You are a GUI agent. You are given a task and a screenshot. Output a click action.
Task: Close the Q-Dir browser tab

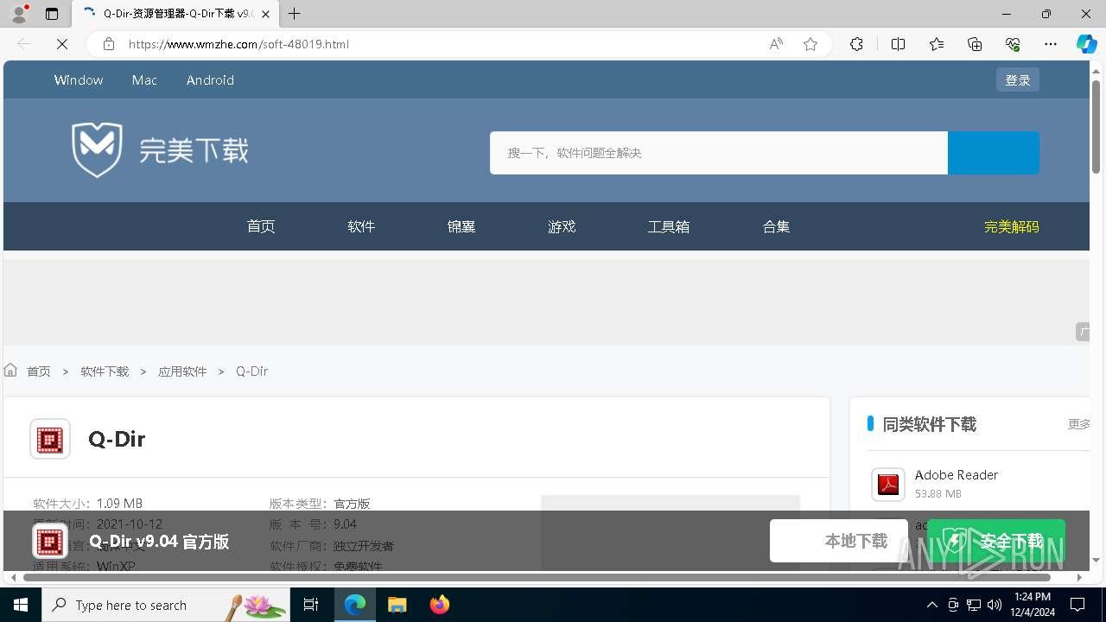pos(265,14)
